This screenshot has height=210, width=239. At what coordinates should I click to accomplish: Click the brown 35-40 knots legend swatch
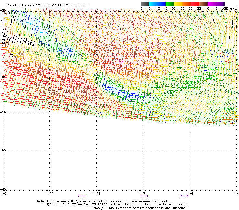click(203, 4)
